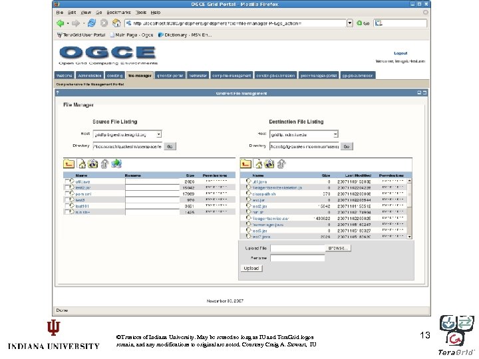The image size is (479, 359).
Task: Click the source up-directory arrow icon
Action: (x=104, y=164)
